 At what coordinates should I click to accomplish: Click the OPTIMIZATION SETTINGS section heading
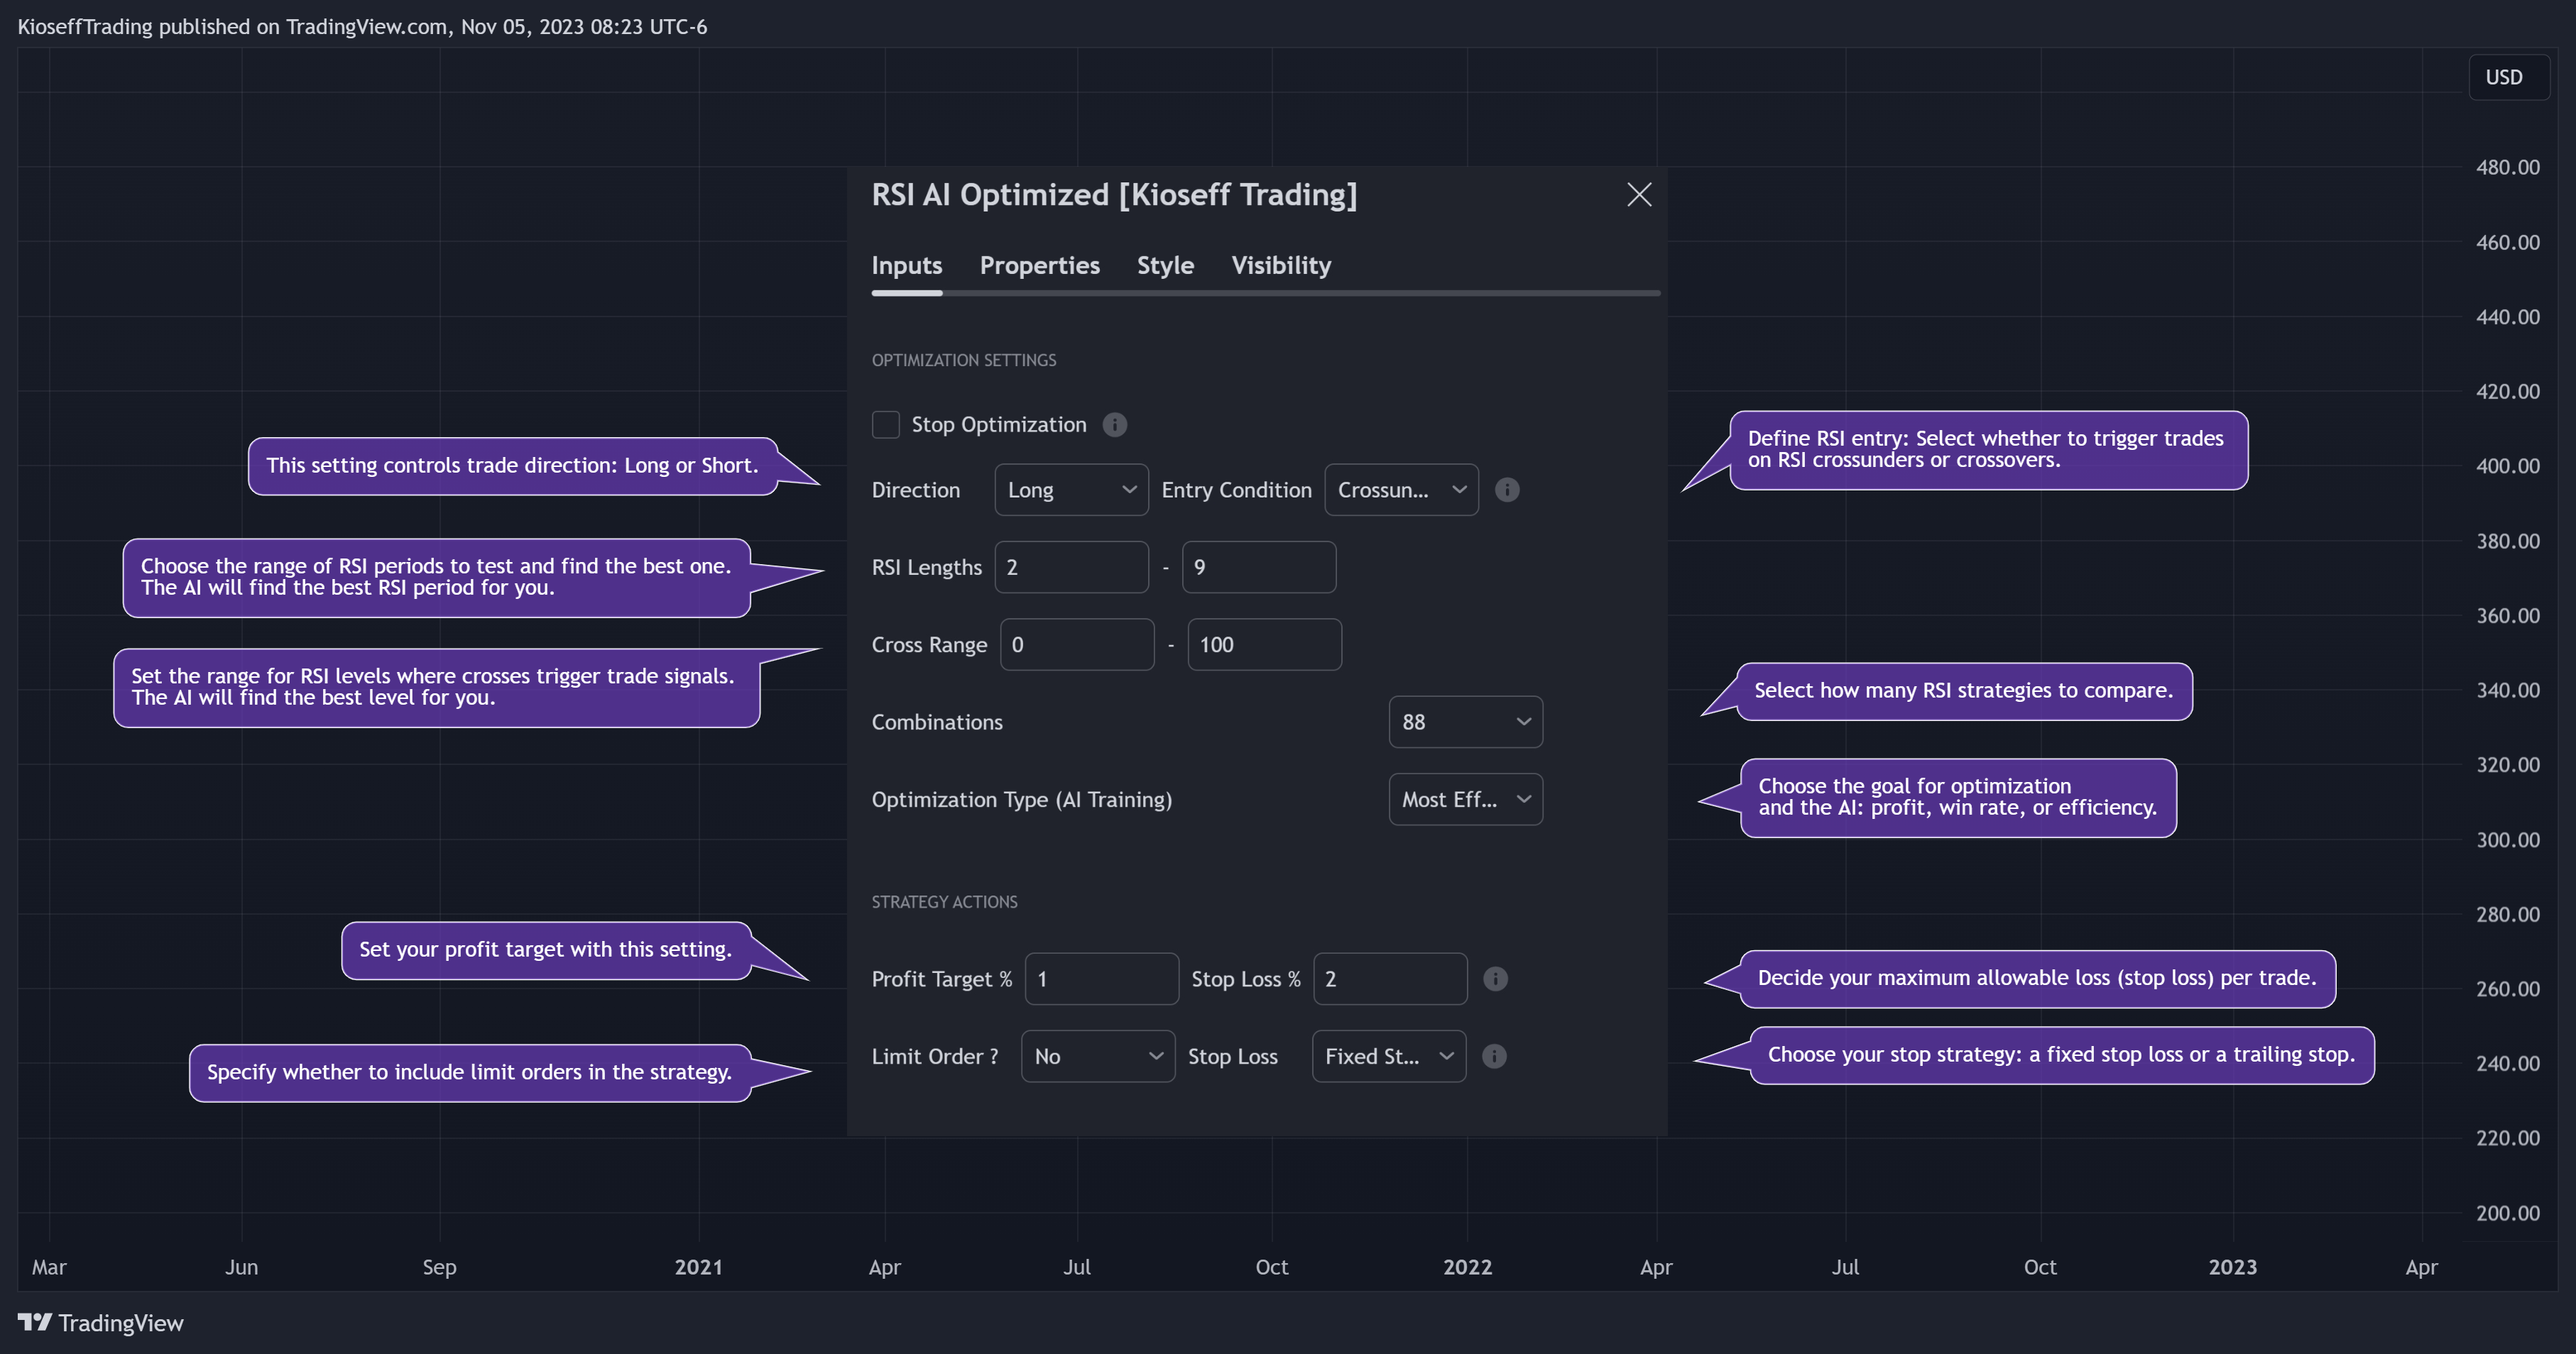[964, 360]
